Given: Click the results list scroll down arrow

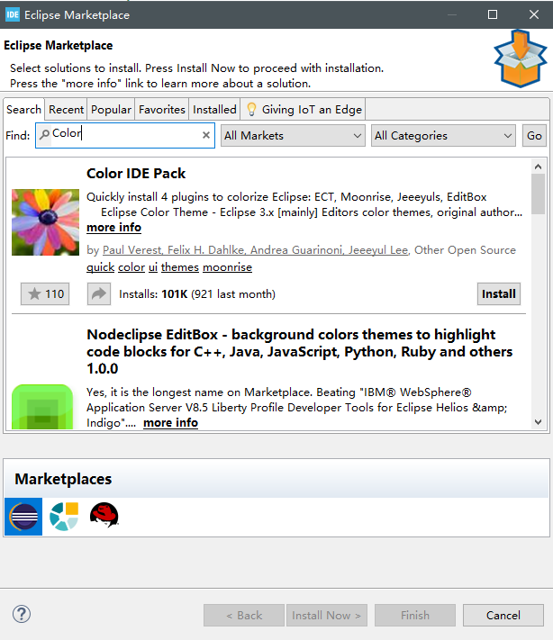Looking at the screenshot, I should [538, 422].
